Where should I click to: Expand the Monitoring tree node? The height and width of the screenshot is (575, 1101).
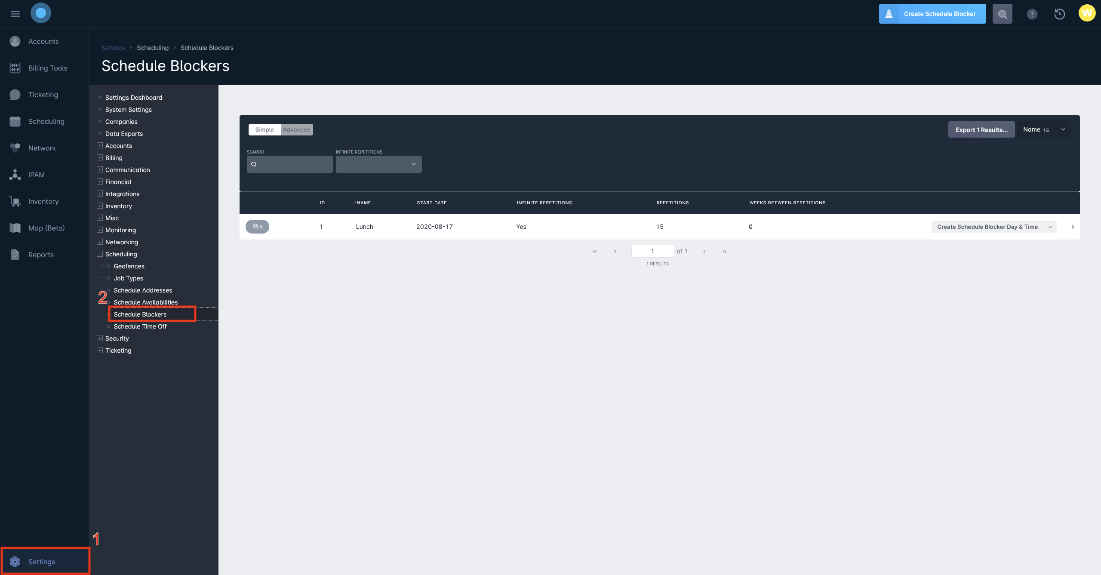pyautogui.click(x=100, y=230)
